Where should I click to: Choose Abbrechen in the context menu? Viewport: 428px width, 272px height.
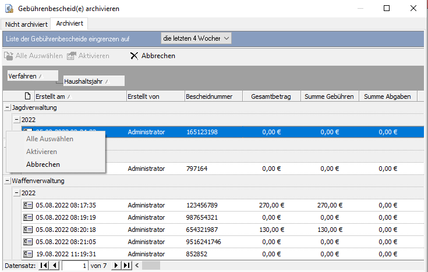43,164
